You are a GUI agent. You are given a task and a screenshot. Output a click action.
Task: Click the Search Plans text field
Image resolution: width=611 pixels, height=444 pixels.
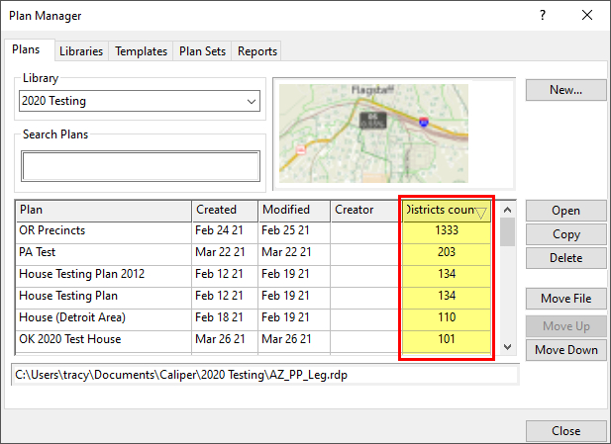tap(141, 166)
